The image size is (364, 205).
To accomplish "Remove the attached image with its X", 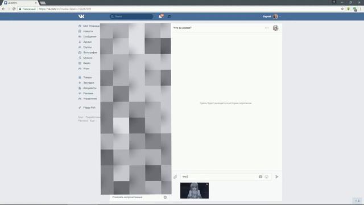I will (x=207, y=184).
